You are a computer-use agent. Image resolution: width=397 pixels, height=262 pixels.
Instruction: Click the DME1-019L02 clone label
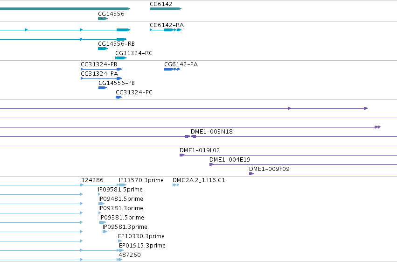pos(200,150)
